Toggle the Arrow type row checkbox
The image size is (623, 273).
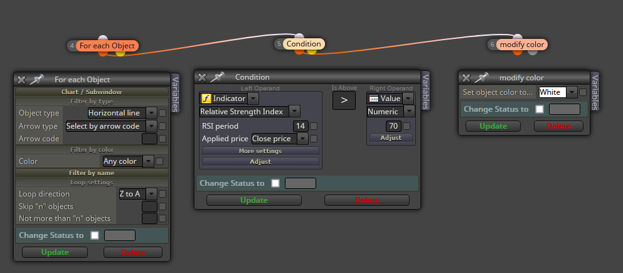click(x=162, y=126)
